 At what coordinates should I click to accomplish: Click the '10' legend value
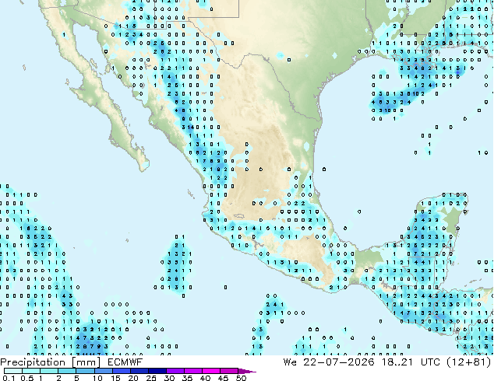pyautogui.click(x=97, y=378)
